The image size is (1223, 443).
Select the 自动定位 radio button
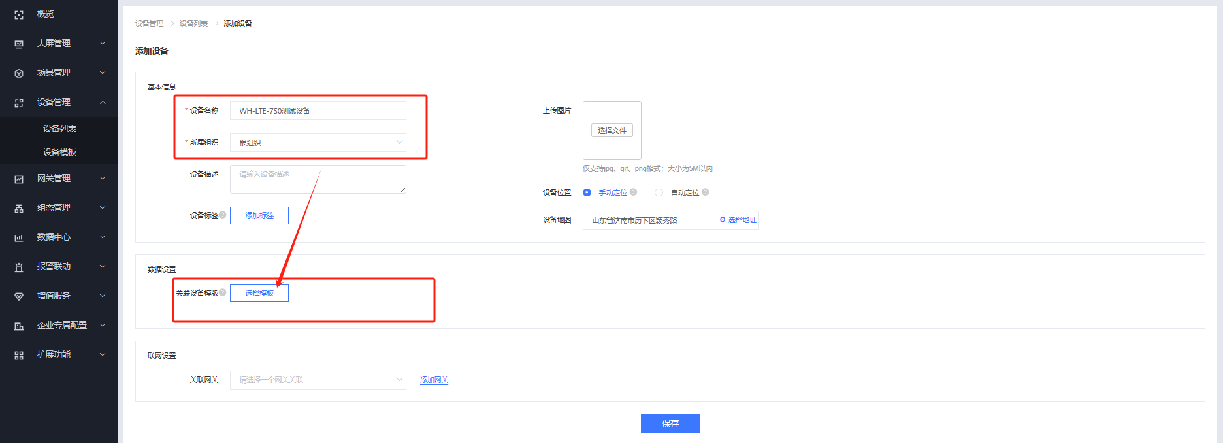[x=659, y=192]
